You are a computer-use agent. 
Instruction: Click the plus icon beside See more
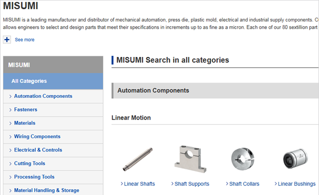click(7, 40)
